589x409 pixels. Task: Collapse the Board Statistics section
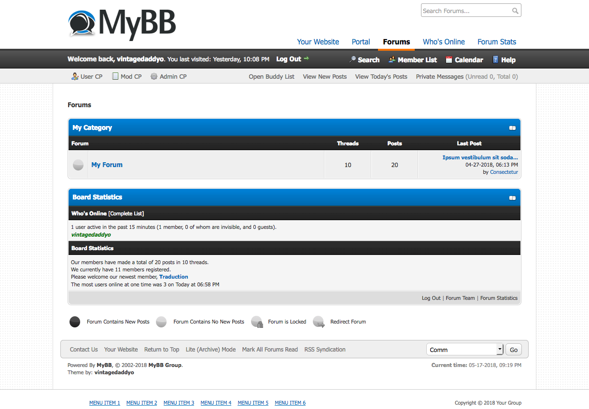tap(512, 197)
